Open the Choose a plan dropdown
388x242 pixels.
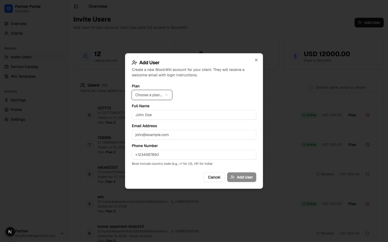152,95
